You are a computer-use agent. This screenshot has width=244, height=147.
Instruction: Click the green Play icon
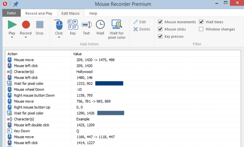click(x=12, y=25)
